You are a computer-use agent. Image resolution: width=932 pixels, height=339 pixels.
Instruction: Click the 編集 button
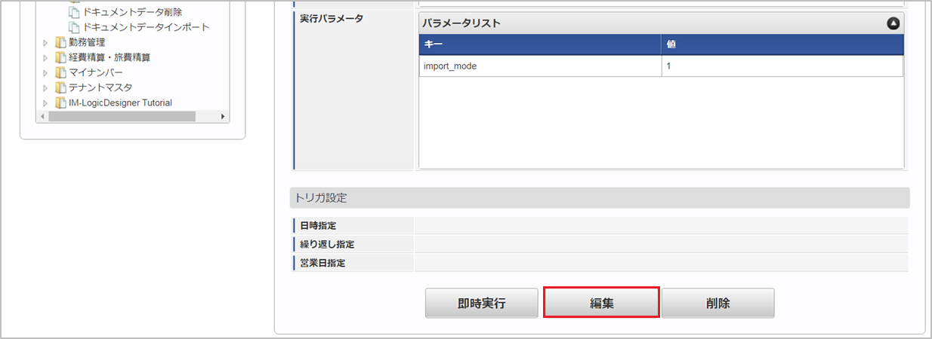pyautogui.click(x=602, y=303)
